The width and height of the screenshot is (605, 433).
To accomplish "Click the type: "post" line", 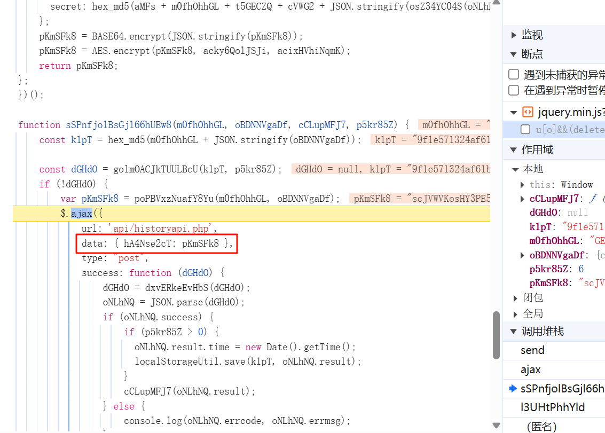I will 115,258.
